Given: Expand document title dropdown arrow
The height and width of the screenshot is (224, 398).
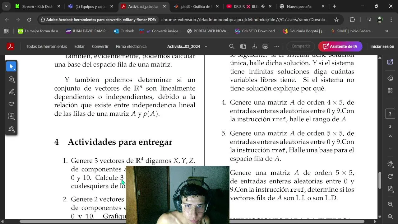Looking at the screenshot, I should (206, 46).
